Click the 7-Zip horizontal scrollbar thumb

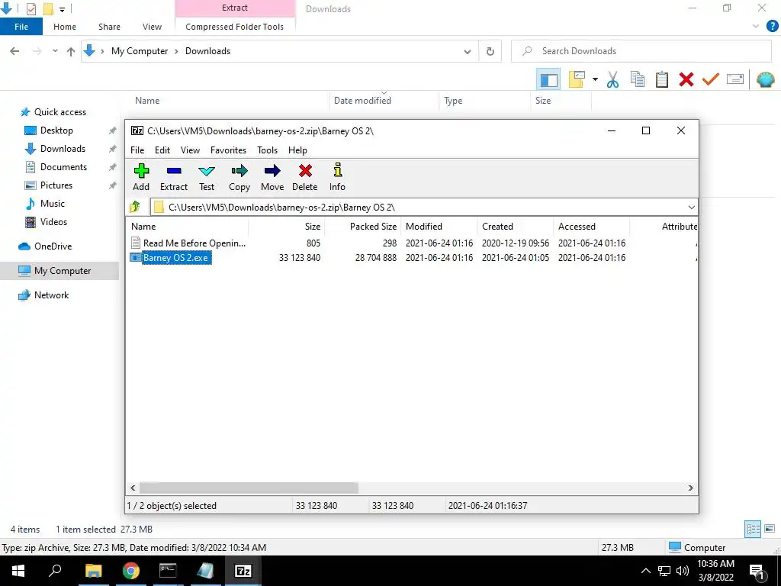pos(249,488)
